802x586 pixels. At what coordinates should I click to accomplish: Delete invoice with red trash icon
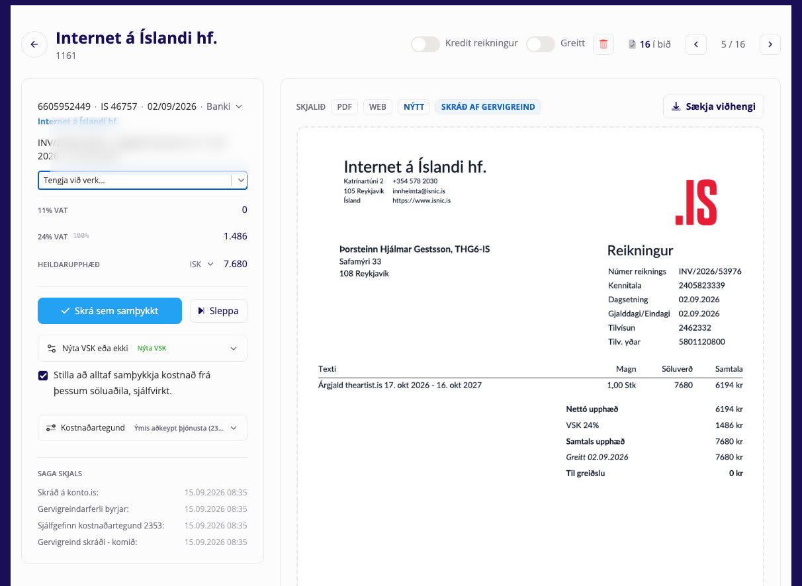coord(603,44)
